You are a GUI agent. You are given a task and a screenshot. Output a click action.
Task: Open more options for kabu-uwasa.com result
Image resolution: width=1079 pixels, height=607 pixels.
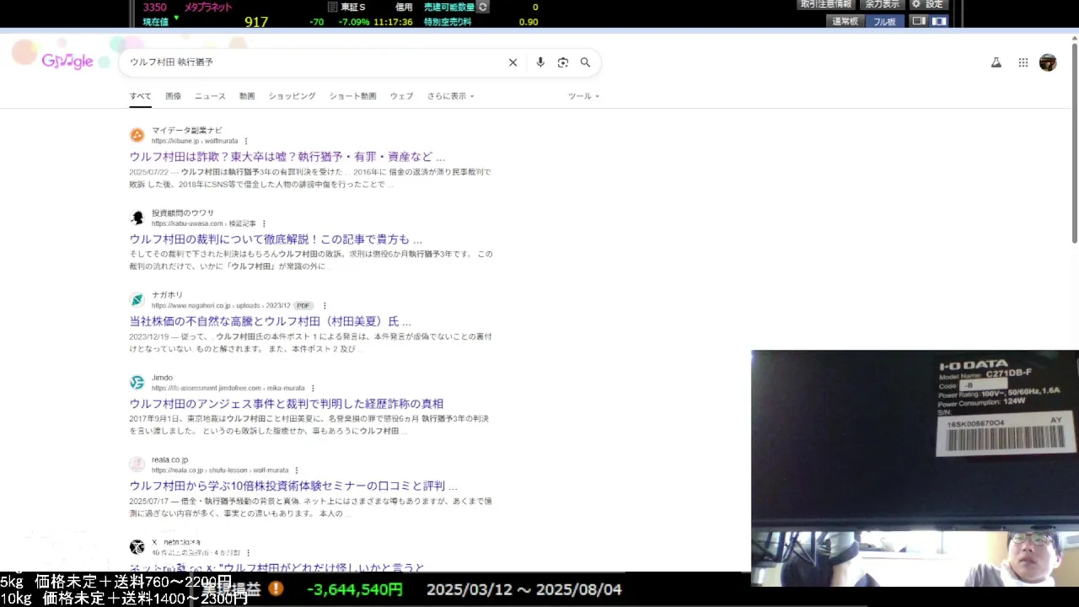[264, 223]
